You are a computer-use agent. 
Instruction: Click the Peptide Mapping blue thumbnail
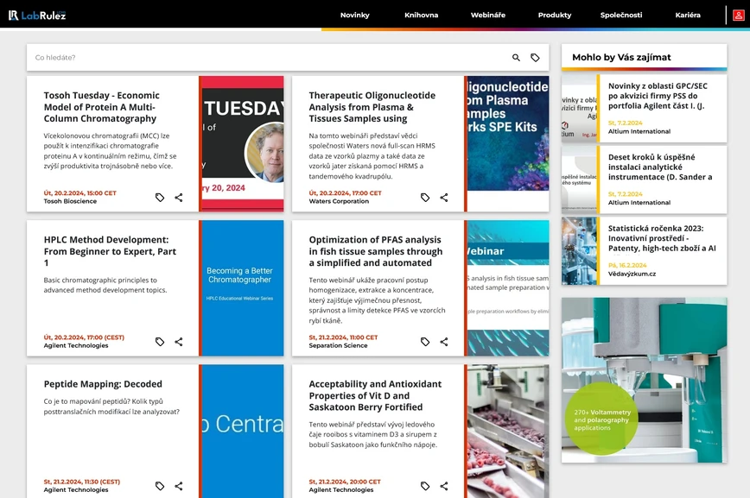pos(242,432)
